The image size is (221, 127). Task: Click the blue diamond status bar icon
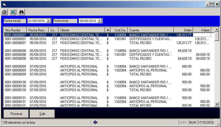point(95,123)
